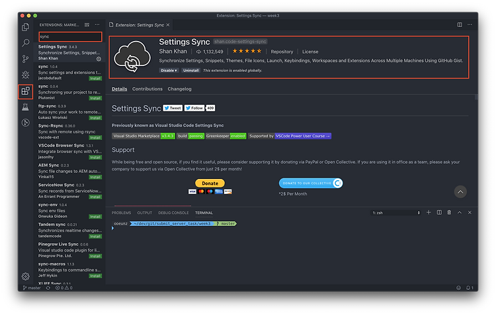Click the scroll-to-top round arrow button
The width and height of the screenshot is (496, 315).
(x=460, y=192)
